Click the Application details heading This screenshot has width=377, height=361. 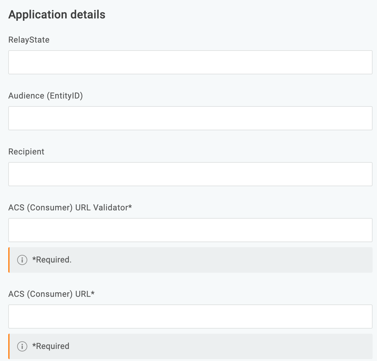tap(57, 14)
